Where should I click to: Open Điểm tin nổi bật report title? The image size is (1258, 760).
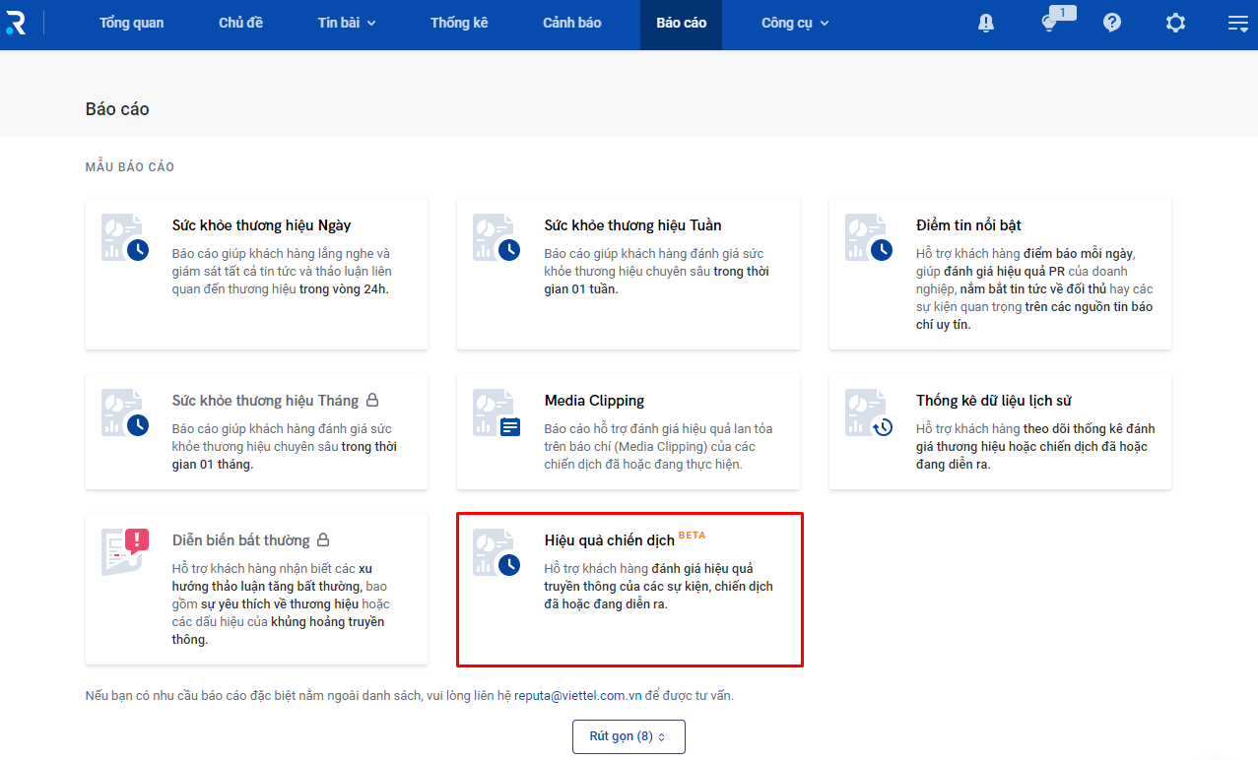click(968, 225)
